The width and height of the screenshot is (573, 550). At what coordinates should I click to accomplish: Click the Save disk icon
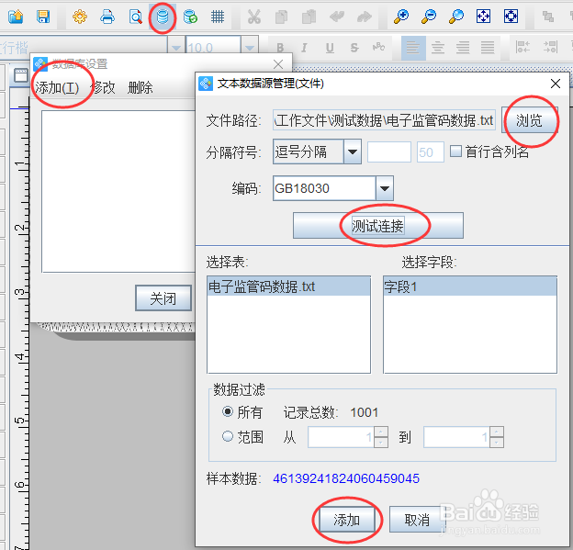tap(43, 17)
